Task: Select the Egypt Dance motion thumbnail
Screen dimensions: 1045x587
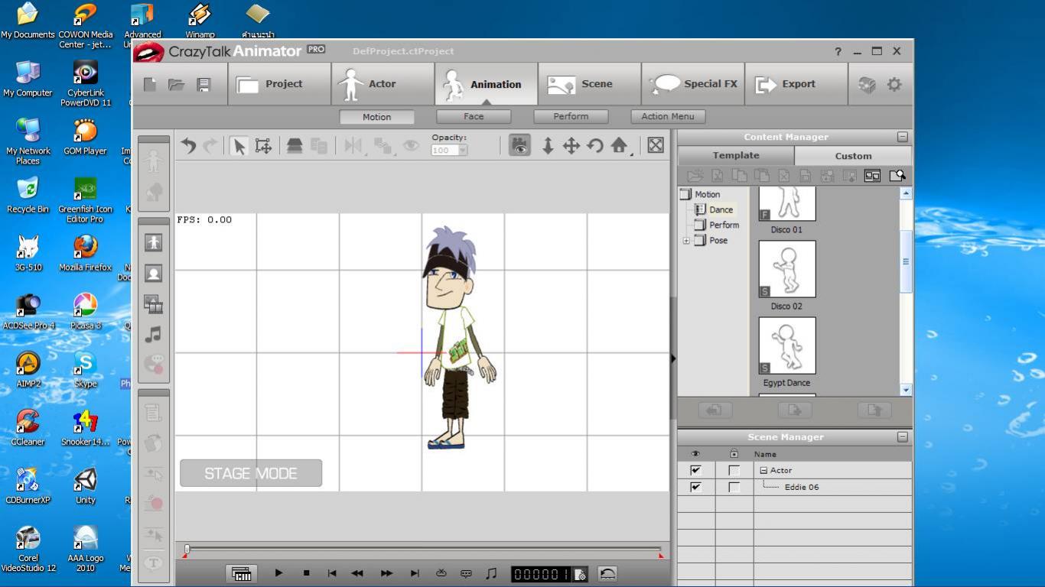Action: (787, 345)
